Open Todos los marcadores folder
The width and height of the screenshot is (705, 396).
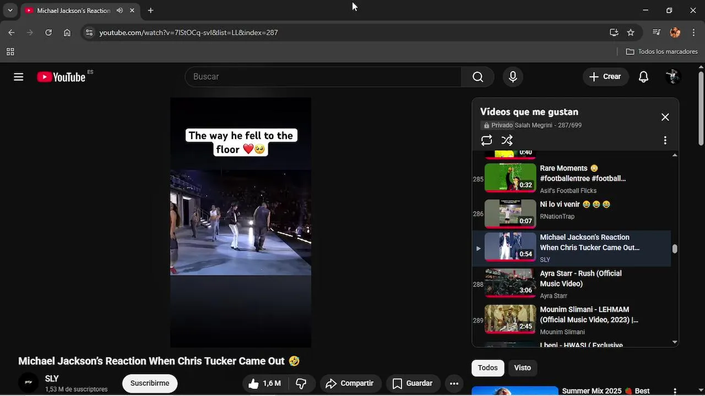click(x=662, y=52)
